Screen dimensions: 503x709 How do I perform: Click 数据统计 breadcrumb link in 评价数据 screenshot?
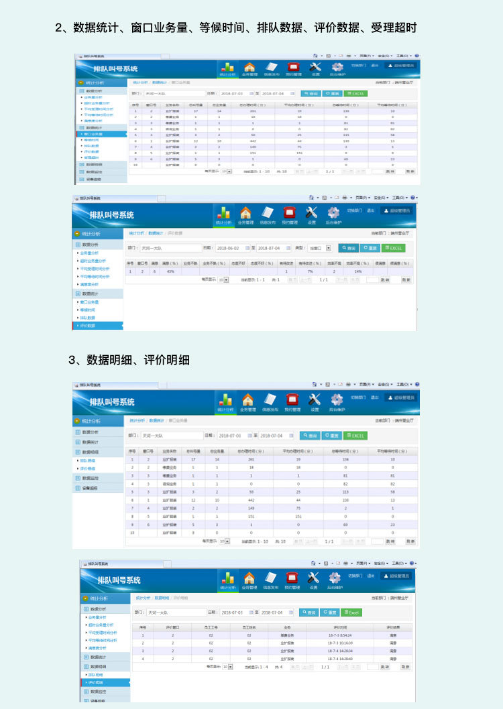[156, 233]
